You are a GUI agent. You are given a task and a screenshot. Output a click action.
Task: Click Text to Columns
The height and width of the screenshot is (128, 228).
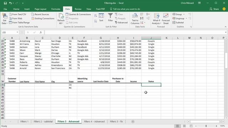click(x=135, y=18)
